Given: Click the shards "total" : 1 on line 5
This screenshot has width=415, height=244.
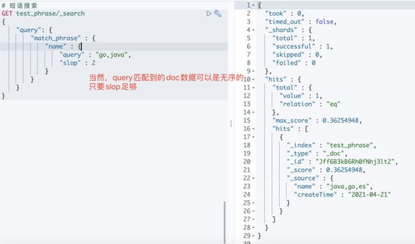Looking at the screenshot, I should tap(294, 38).
